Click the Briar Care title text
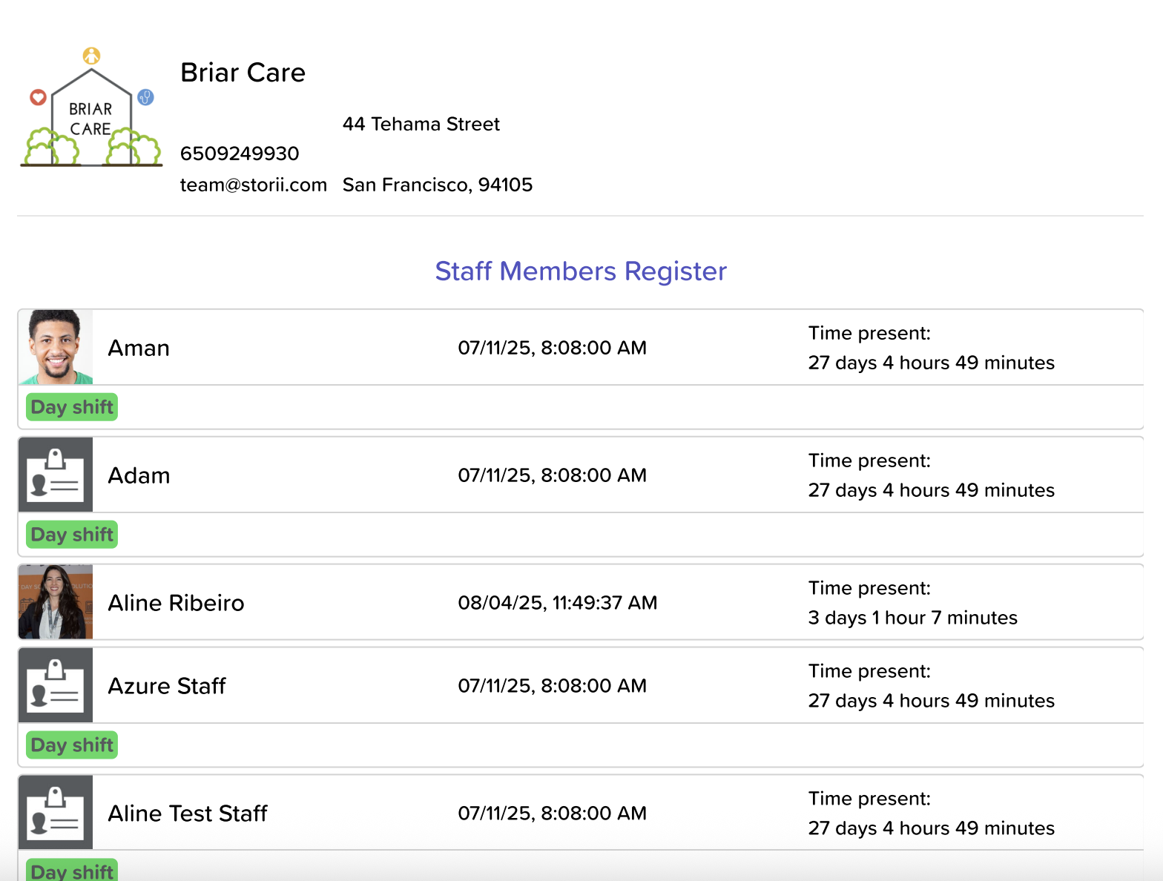Viewport: 1163px width, 881px height. [243, 73]
